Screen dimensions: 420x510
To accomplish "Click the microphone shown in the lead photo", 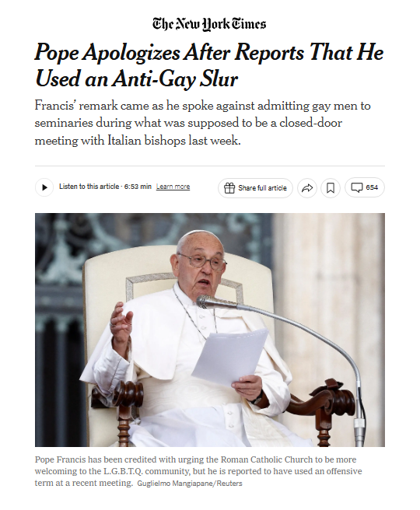I will coord(216,303).
